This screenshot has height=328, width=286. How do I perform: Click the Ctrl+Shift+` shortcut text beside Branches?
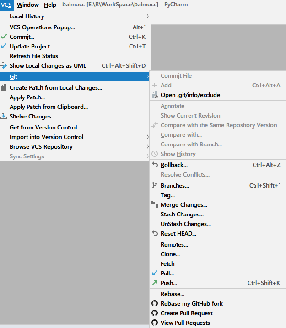264,185
